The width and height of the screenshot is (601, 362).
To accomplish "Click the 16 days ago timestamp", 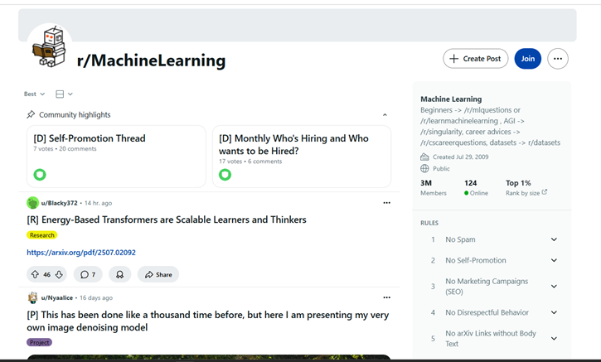I will pos(96,297).
